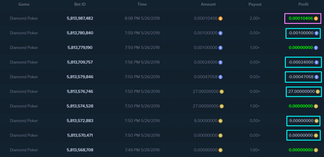324x157 pixels.
Task: Click the Bet ID column header
Action: [x=80, y=4]
